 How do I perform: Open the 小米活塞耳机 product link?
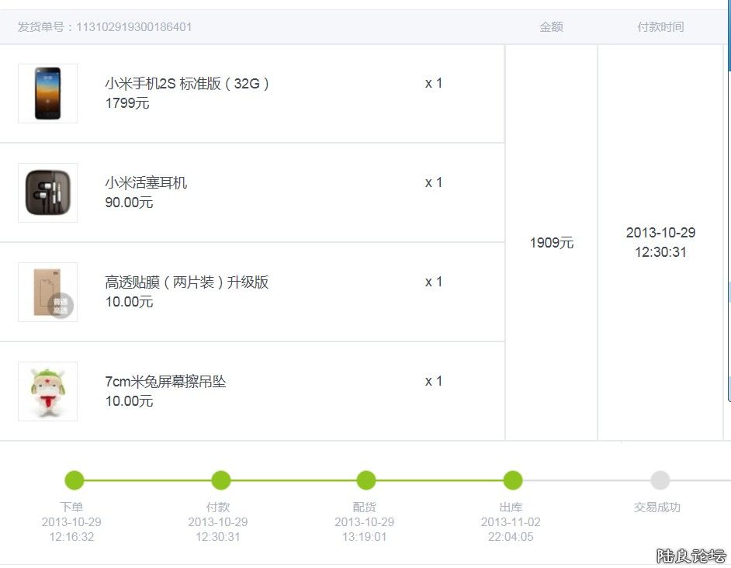click(146, 183)
